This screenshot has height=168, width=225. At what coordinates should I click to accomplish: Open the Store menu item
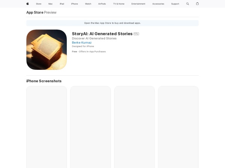[39, 4]
